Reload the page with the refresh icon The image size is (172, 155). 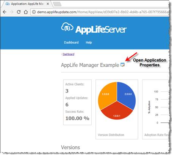click(19, 12)
